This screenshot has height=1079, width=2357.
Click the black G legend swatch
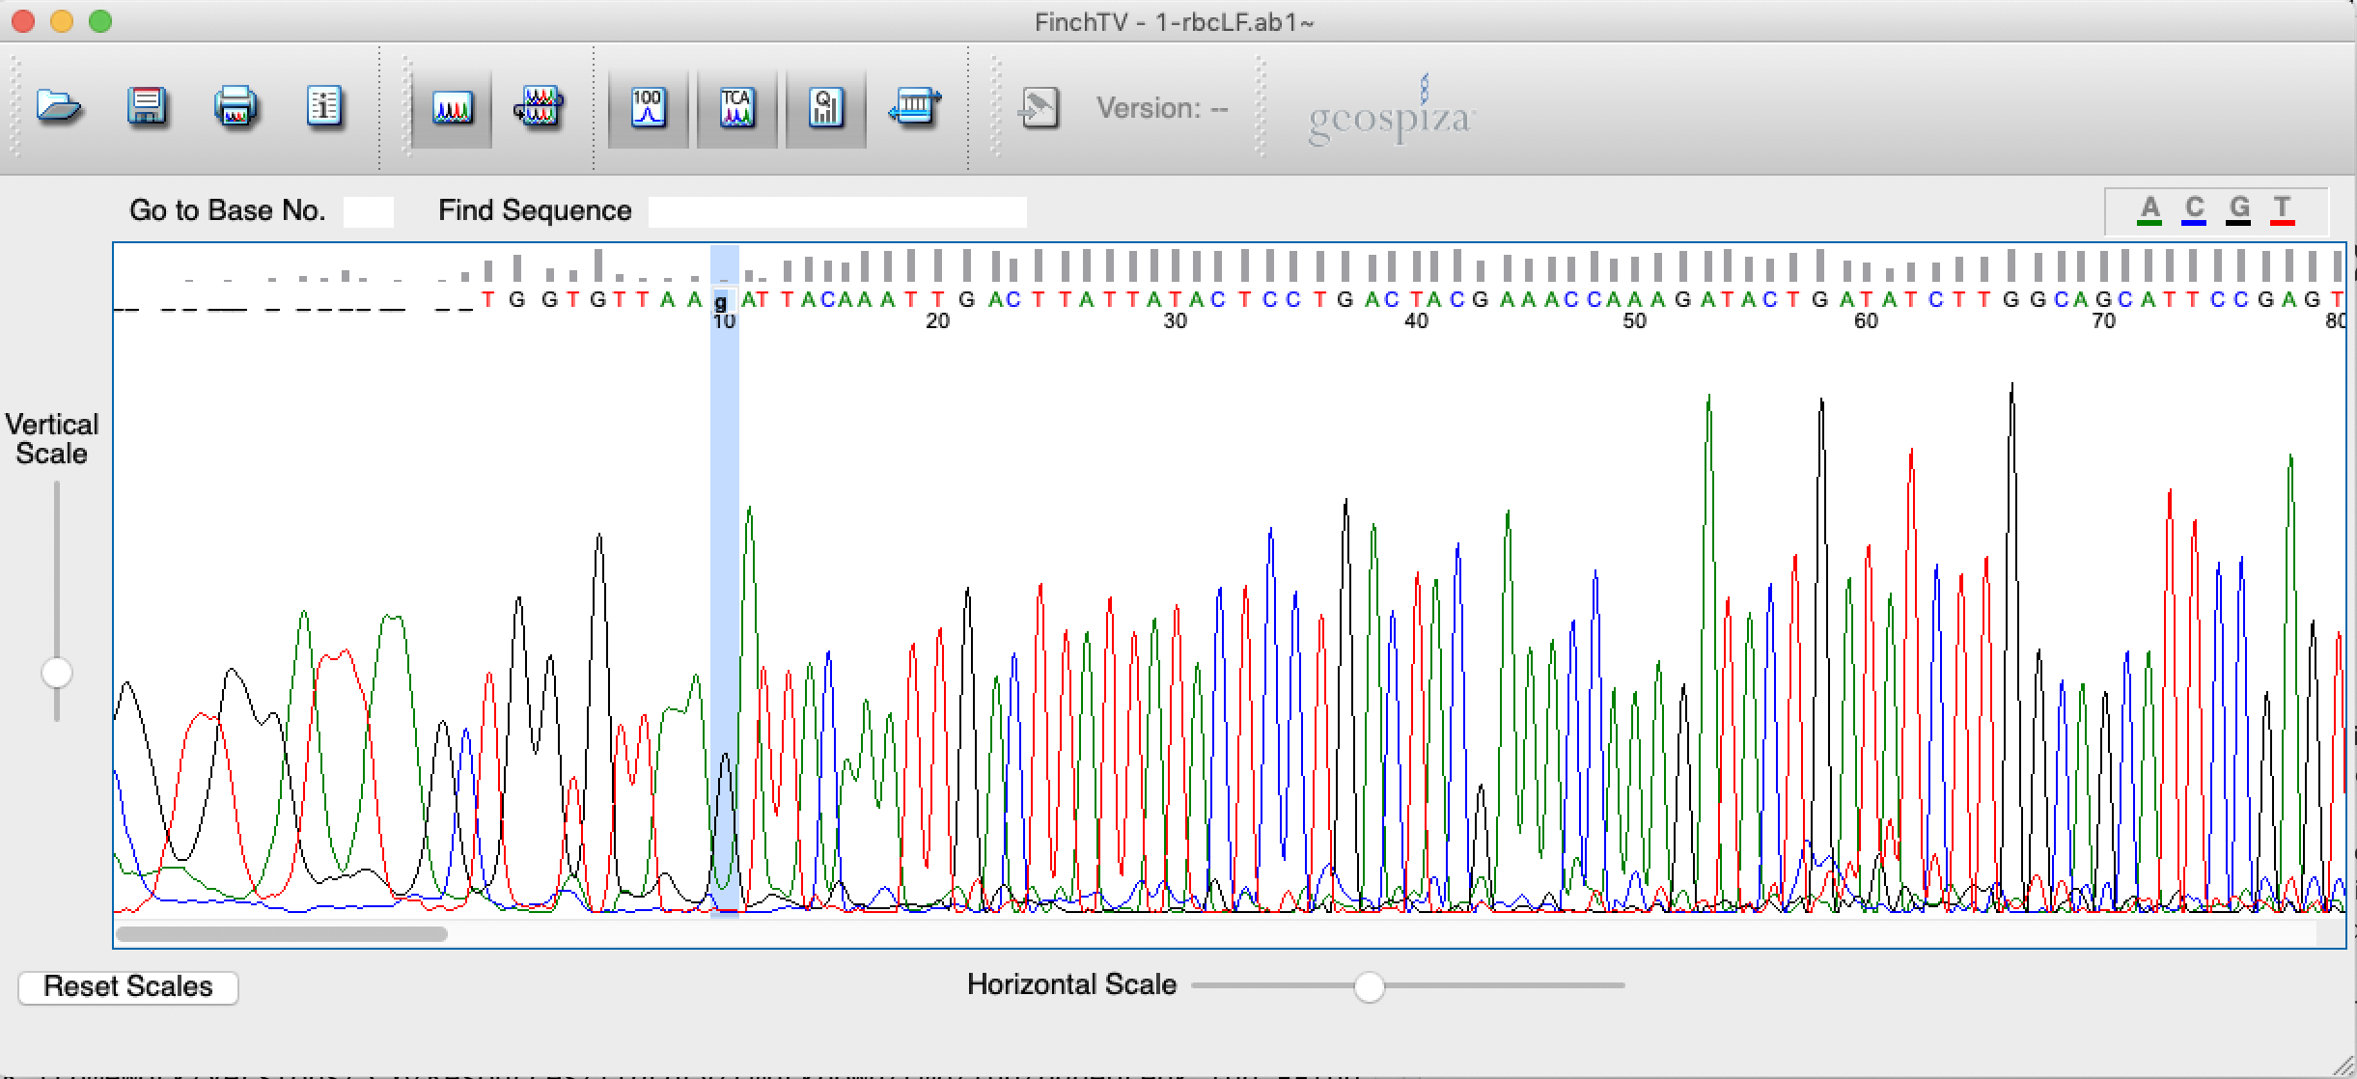[x=2239, y=210]
